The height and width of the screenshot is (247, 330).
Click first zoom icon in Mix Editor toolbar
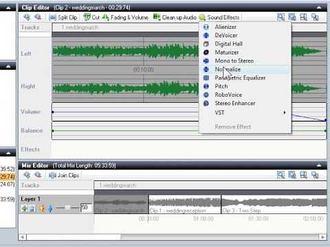click(280, 175)
